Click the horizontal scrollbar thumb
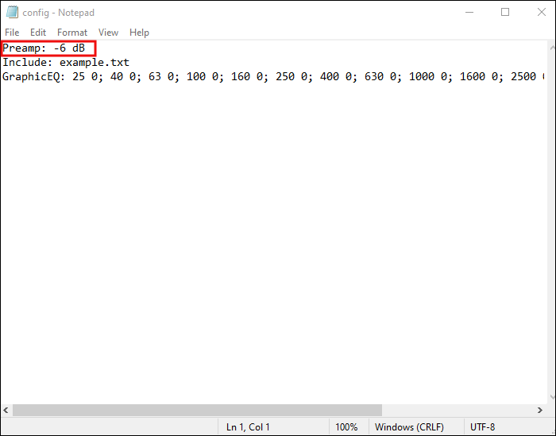 (x=197, y=410)
